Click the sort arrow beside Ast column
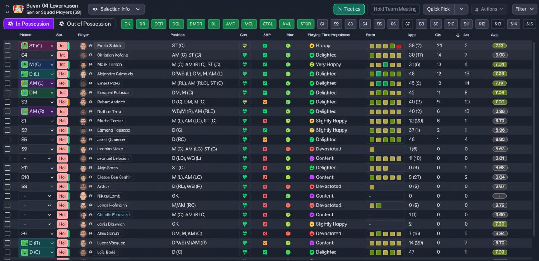This screenshot has height=261, width=539. [x=458, y=35]
